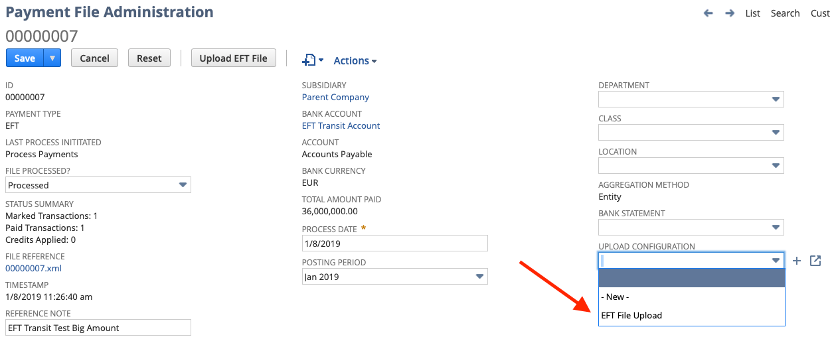Open the EFT Transit Account link
Screen dimensions: 830x341
[x=341, y=125]
